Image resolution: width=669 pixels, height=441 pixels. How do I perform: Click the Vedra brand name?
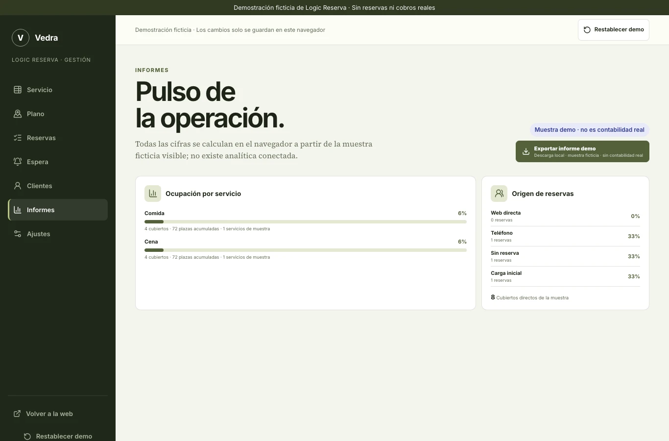pos(47,38)
